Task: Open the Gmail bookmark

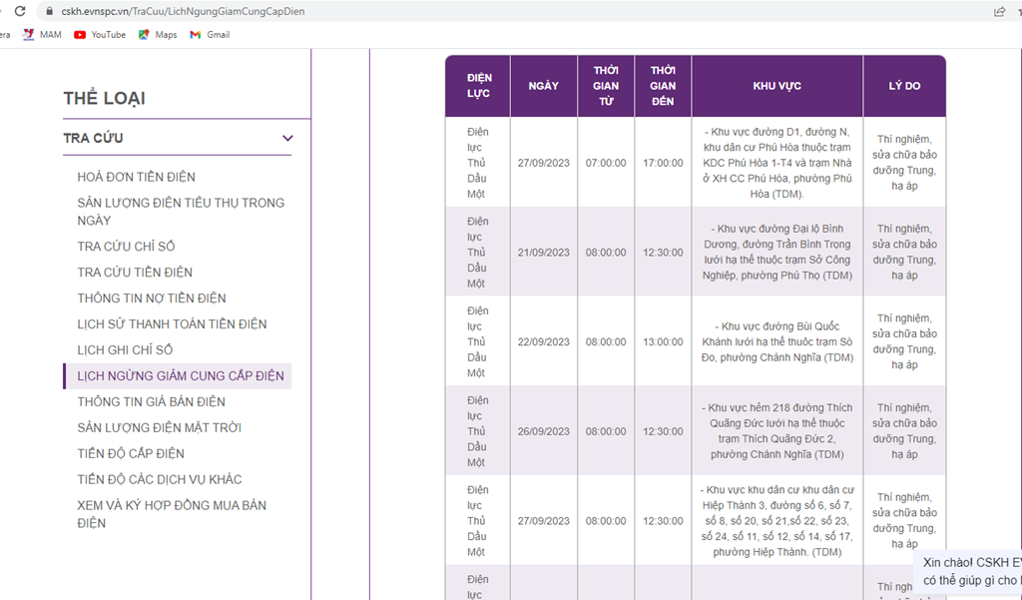Action: click(210, 34)
